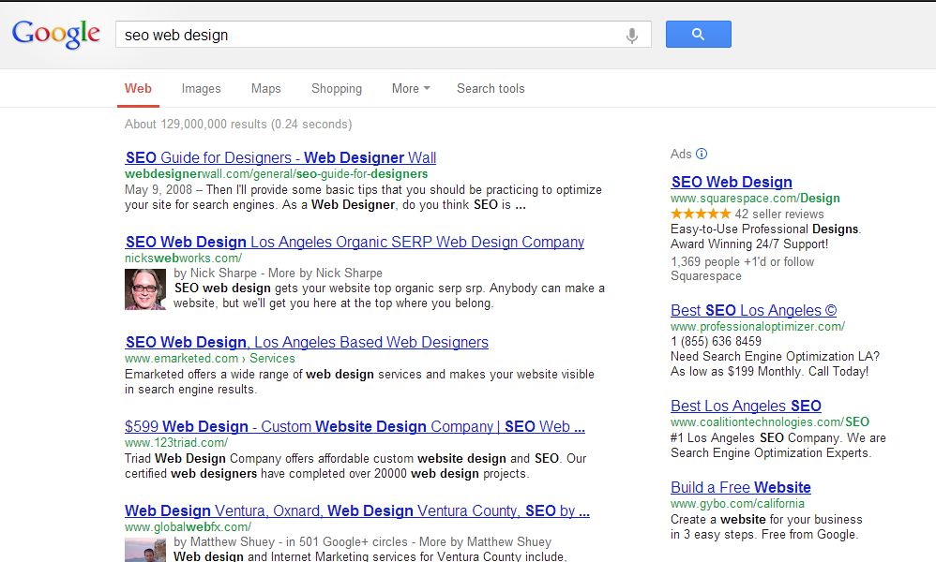Open SEO Guide for Designers result
This screenshot has height=562, width=936.
pos(280,158)
